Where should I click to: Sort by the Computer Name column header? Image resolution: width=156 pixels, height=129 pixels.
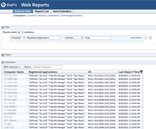tap(14, 72)
